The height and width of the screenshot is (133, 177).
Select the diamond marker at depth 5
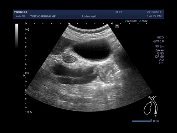pos(26,73)
